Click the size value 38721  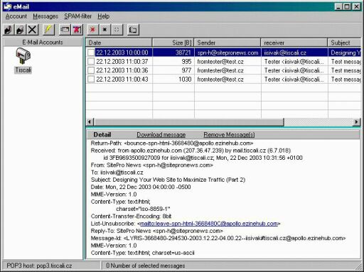point(183,53)
